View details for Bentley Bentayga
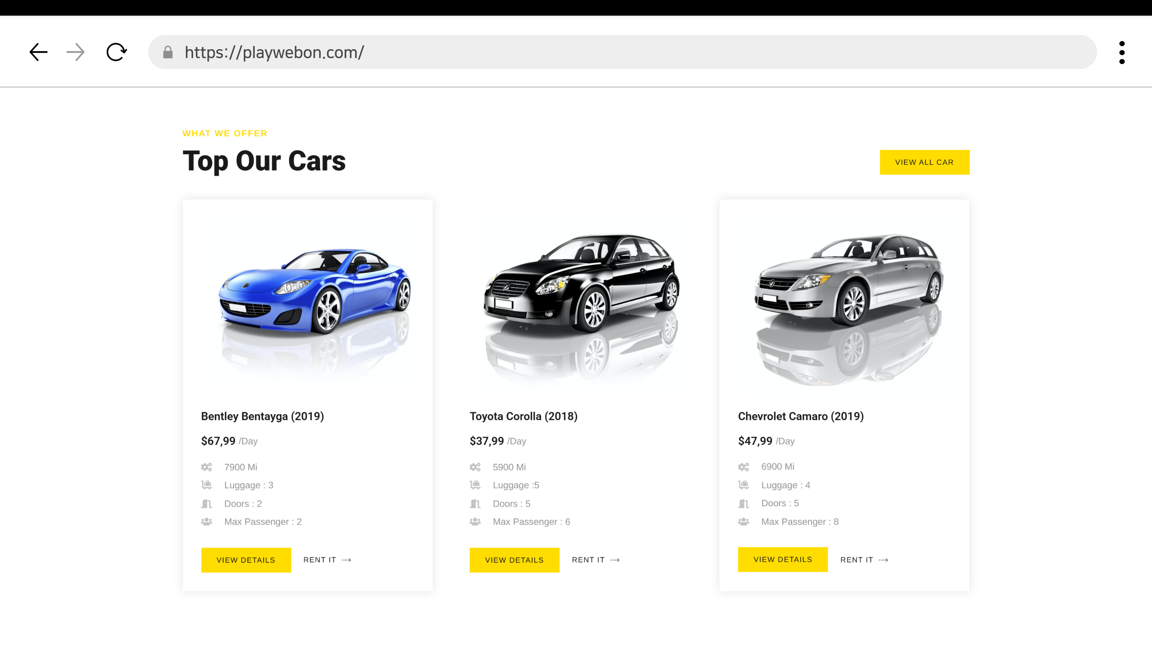This screenshot has width=1152, height=648. (246, 560)
